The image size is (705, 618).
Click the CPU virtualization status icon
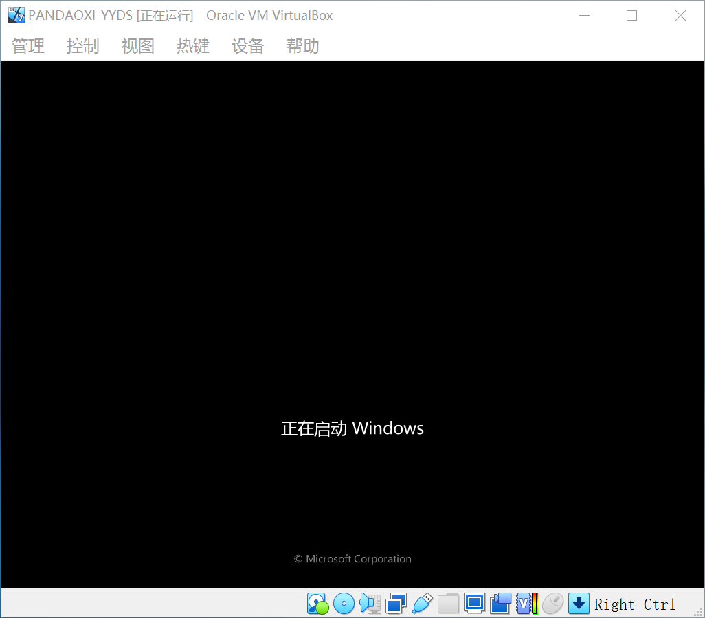[x=526, y=604]
